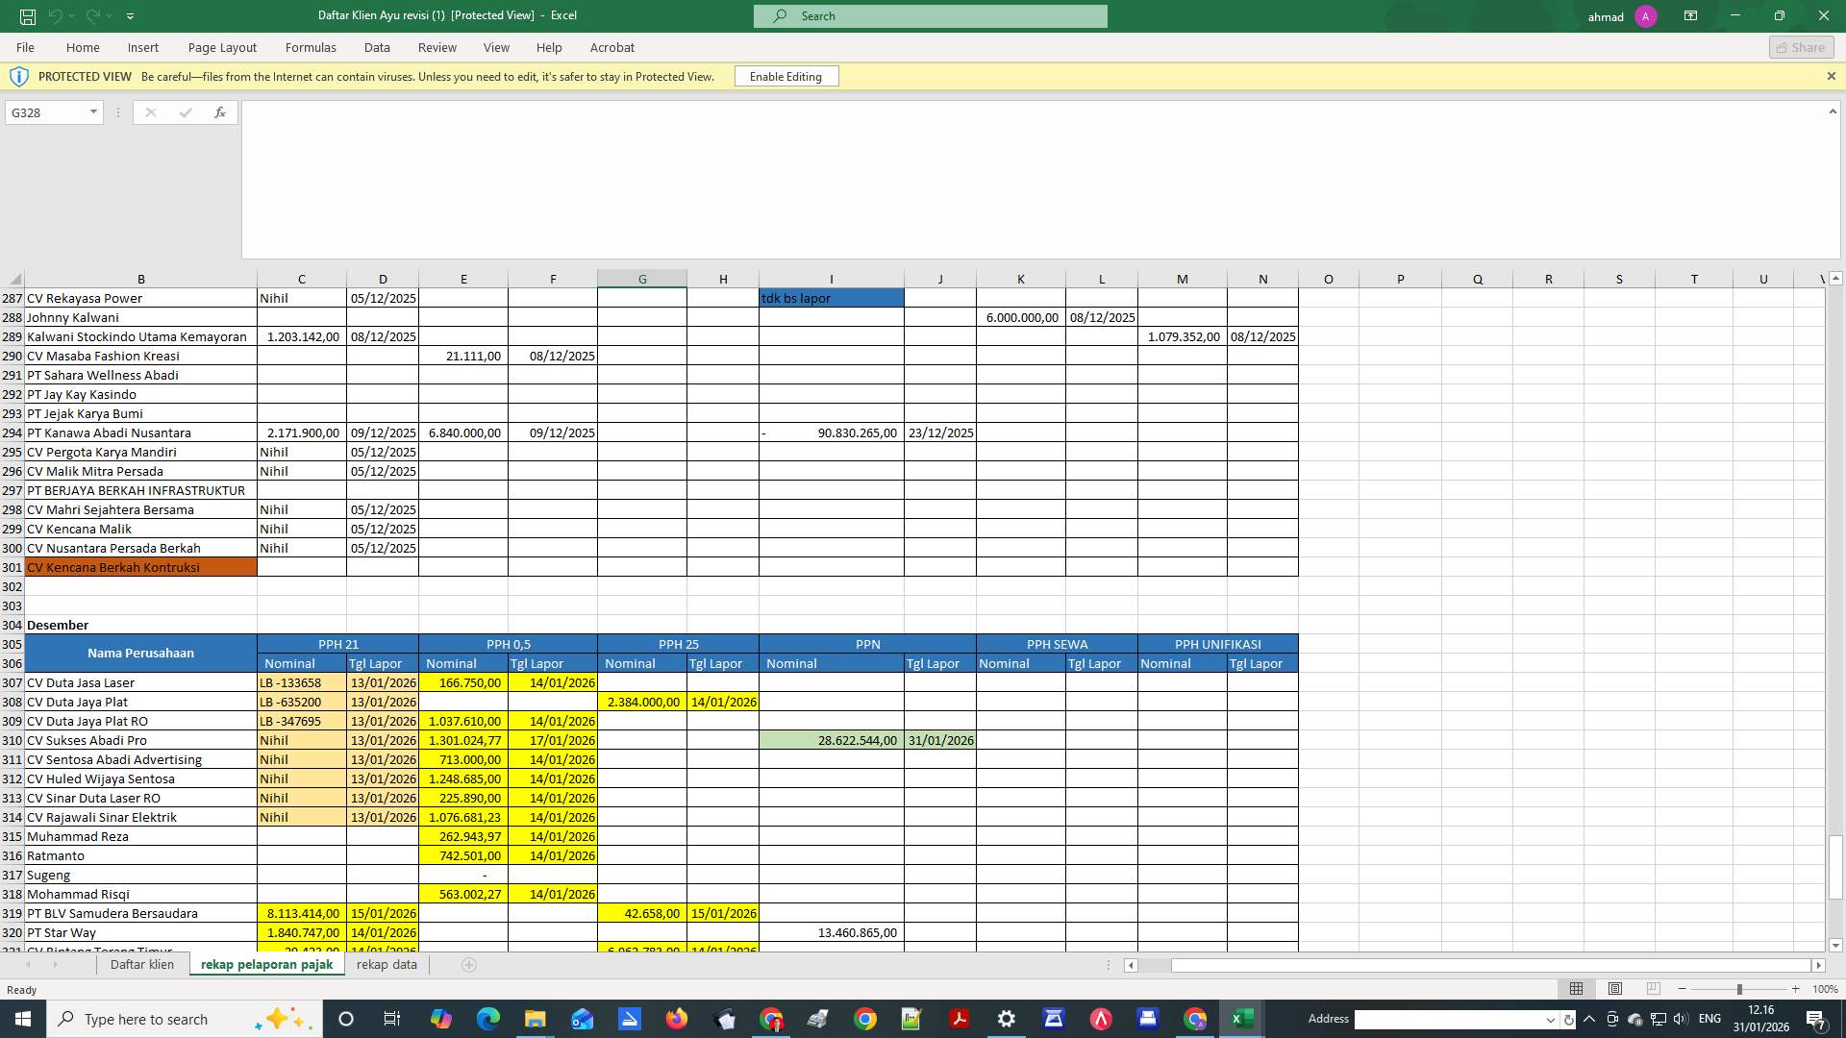Click the Enable Editing button
The image size is (1846, 1038).
pyautogui.click(x=786, y=76)
